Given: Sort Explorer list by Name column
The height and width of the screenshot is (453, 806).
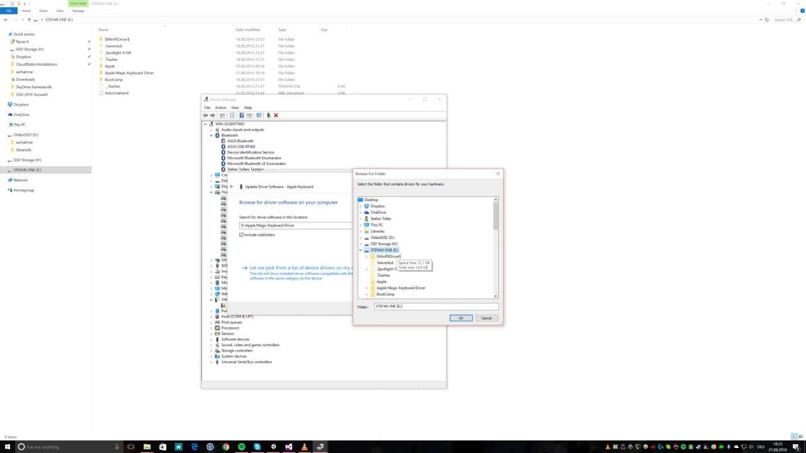Looking at the screenshot, I should pyautogui.click(x=103, y=30).
